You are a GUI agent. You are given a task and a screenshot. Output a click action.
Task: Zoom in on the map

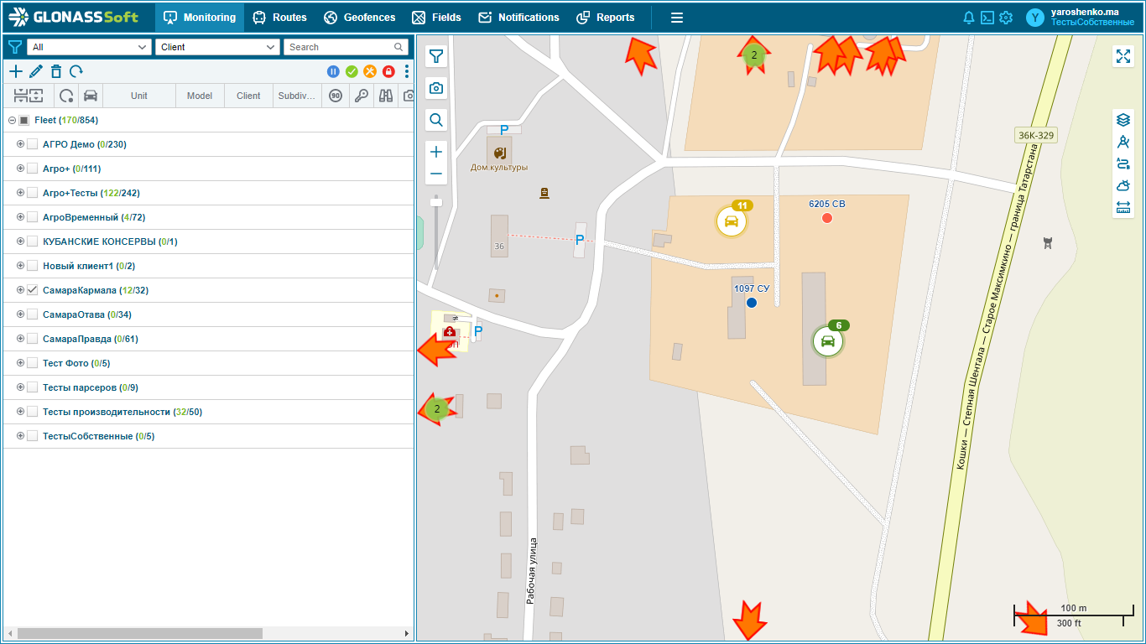pyautogui.click(x=436, y=153)
